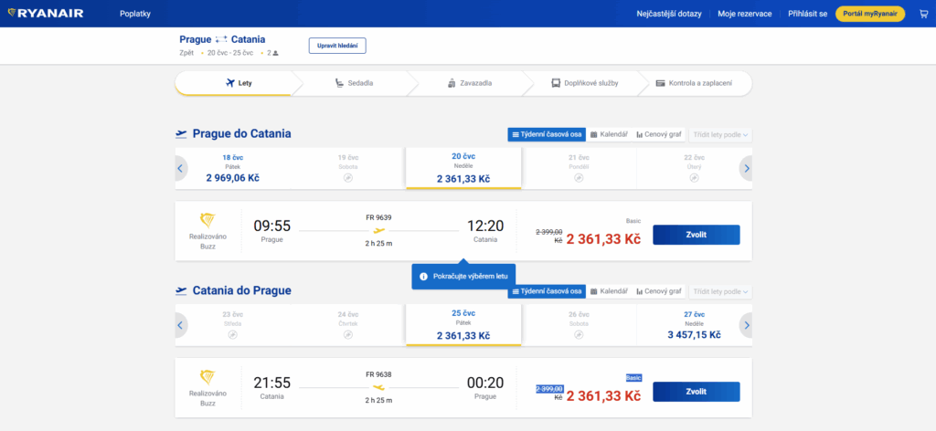Click the round-trip arrows between Prague and Catania

221,40
